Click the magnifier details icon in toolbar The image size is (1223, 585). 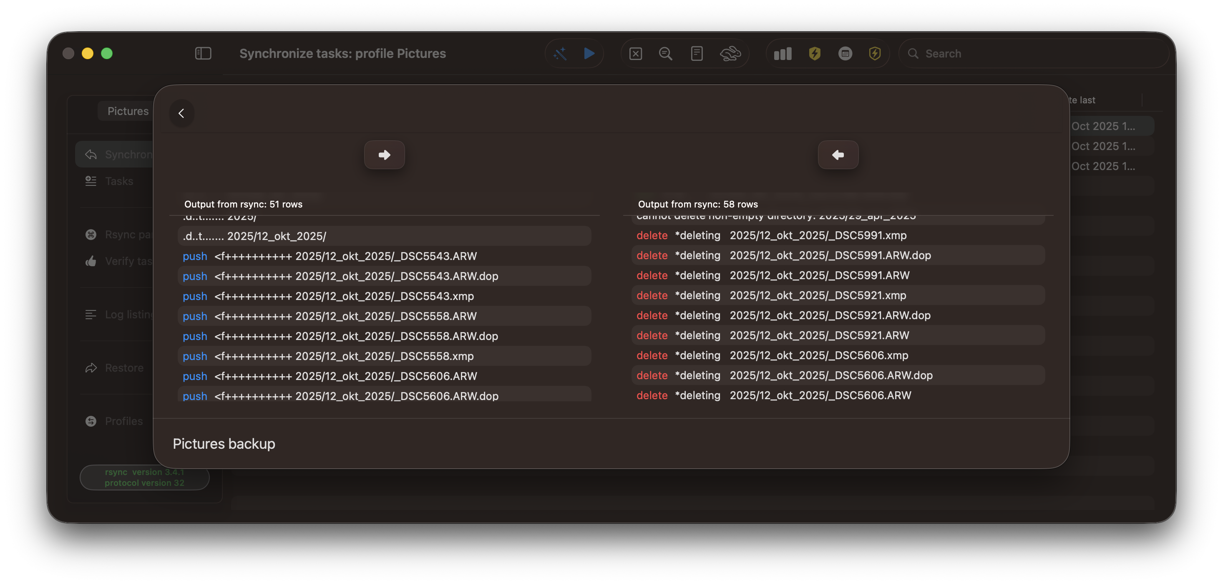tap(665, 54)
